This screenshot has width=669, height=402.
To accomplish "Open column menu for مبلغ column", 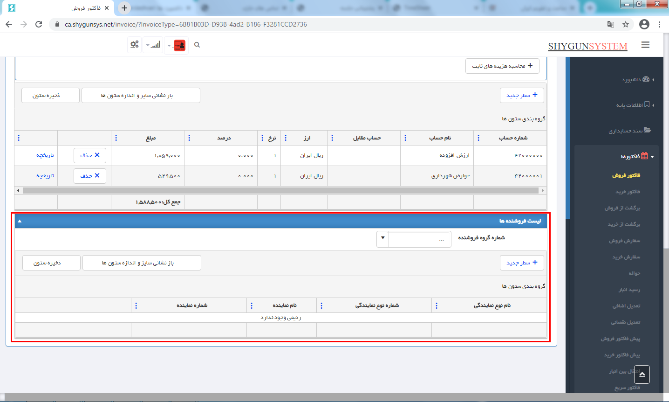I will tap(116, 138).
